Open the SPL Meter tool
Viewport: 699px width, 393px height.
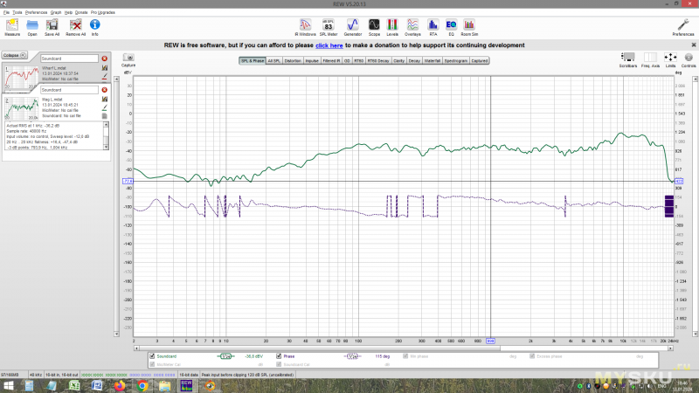[x=329, y=25]
